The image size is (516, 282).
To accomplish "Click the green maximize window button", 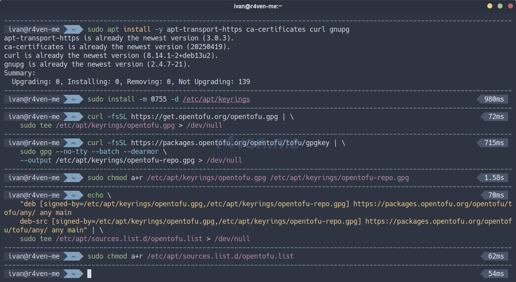I will click(x=500, y=6).
